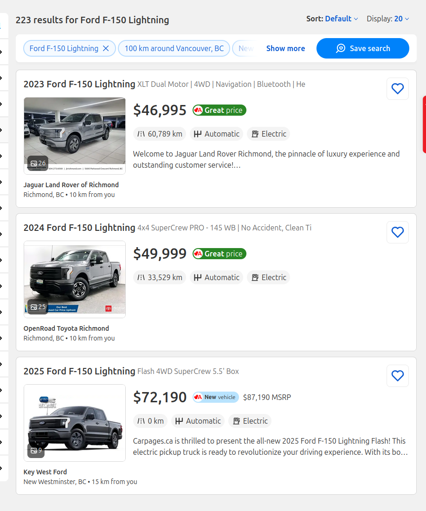This screenshot has width=426, height=511.
Task: Remove the Ford F-150 Lightning filter chip
Action: (106, 48)
